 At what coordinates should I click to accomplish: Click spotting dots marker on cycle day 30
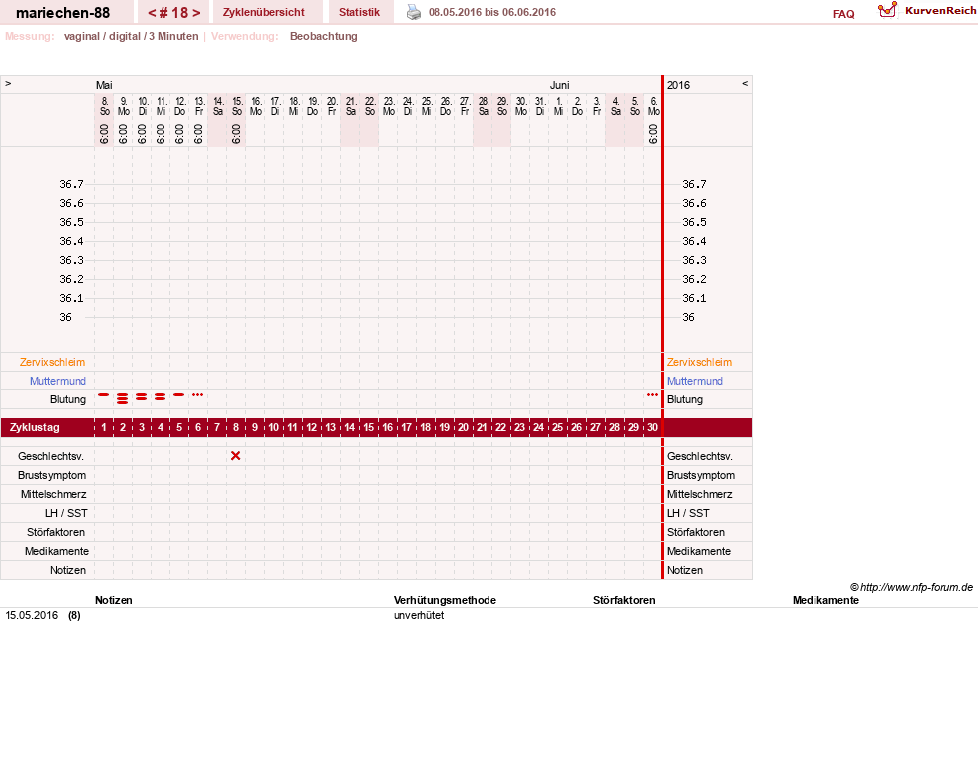[x=652, y=395]
